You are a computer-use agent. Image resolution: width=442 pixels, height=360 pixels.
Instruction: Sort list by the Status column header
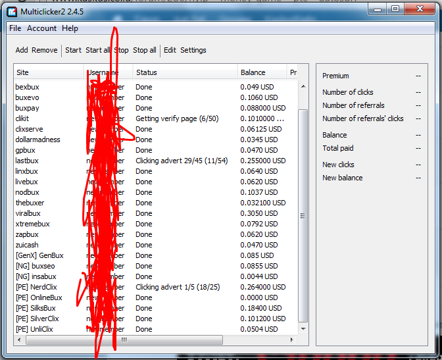[185, 72]
